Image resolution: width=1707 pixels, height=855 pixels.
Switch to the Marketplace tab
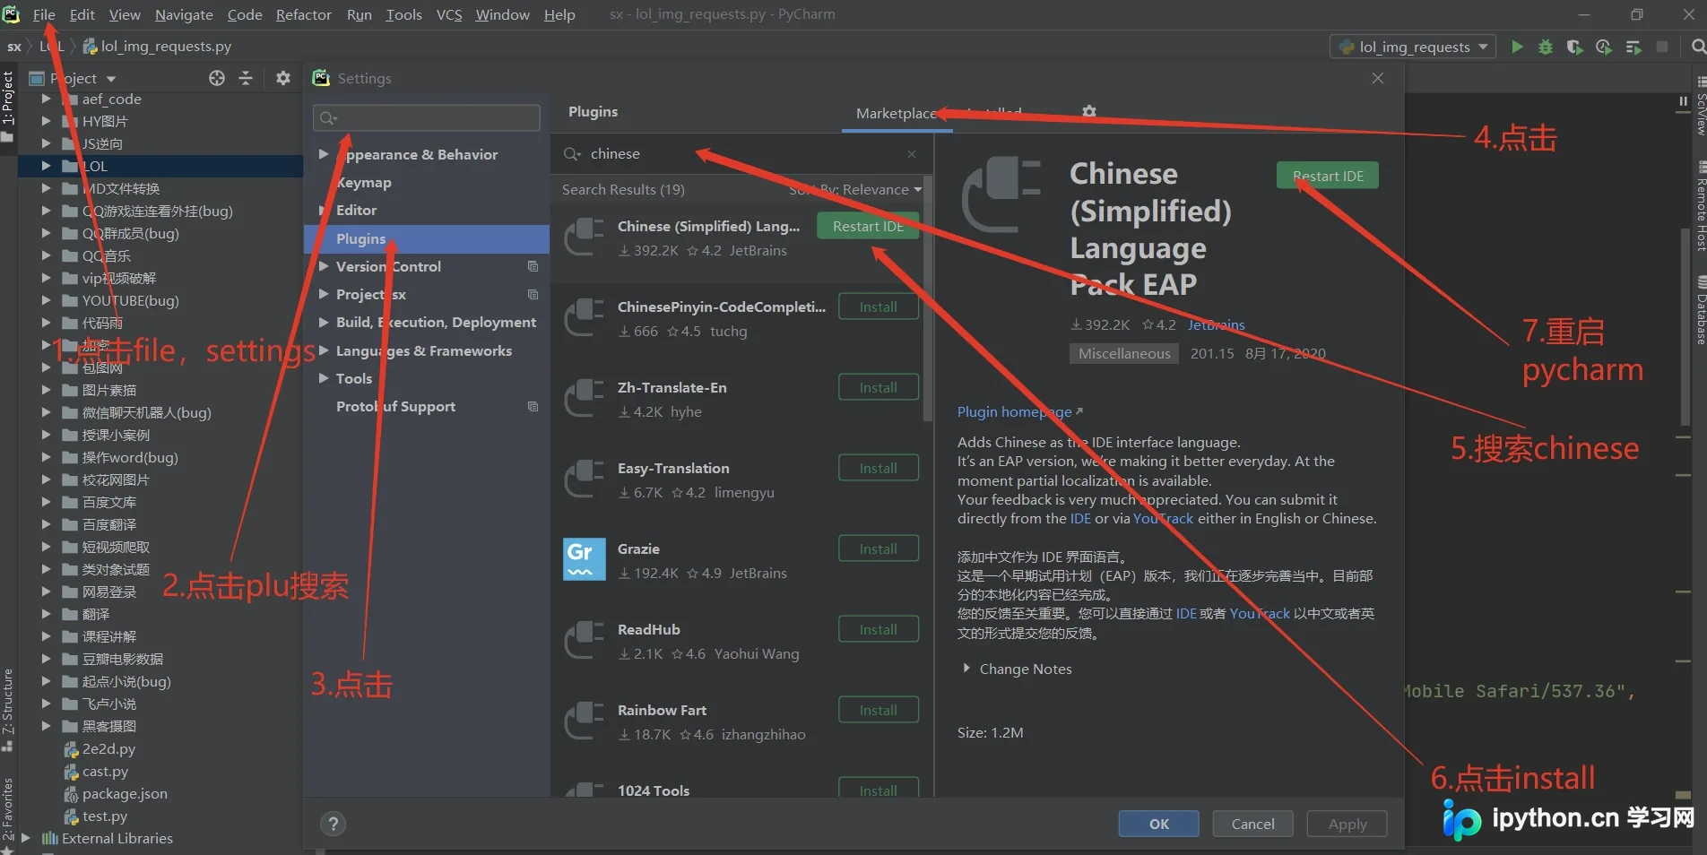(x=897, y=113)
